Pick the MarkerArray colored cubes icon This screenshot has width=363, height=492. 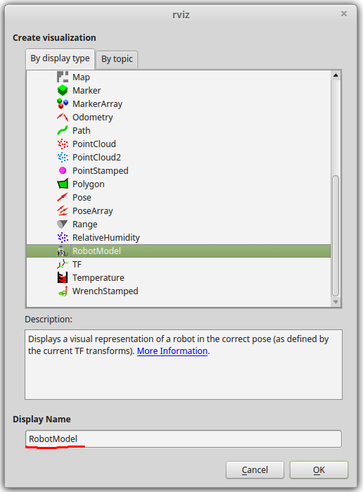[x=63, y=103]
